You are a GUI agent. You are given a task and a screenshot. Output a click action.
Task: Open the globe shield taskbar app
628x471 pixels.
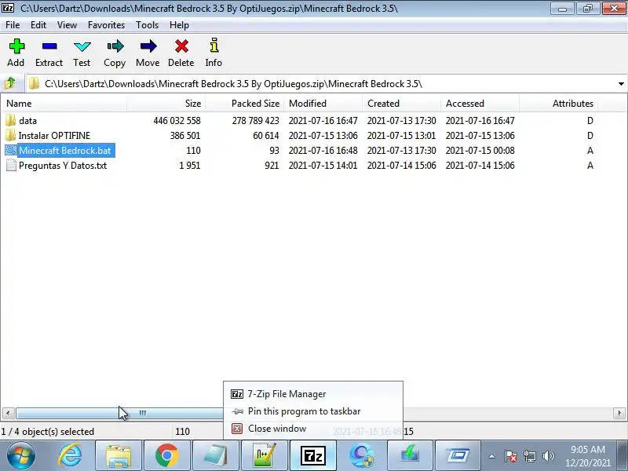coord(362,456)
